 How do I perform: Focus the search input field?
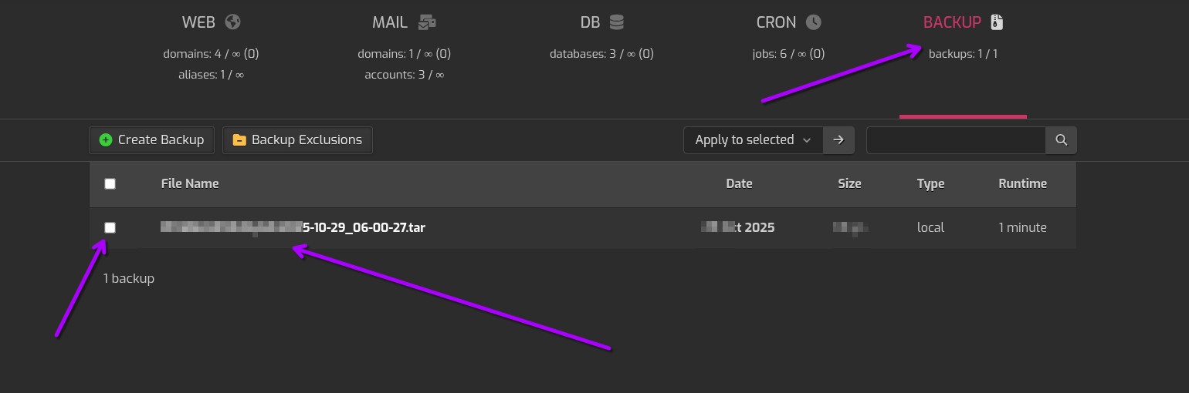tap(956, 140)
